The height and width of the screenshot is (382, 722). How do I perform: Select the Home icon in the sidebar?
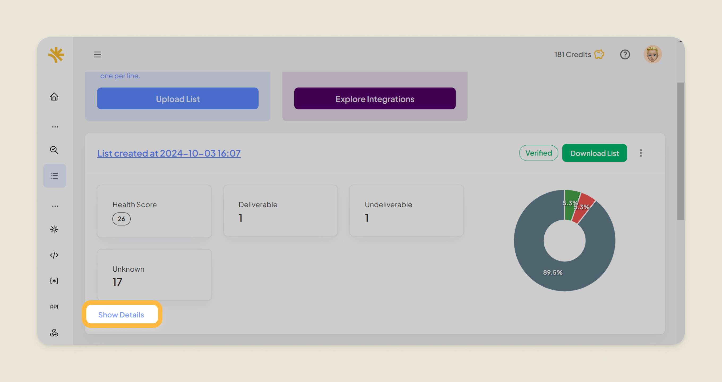click(x=54, y=96)
